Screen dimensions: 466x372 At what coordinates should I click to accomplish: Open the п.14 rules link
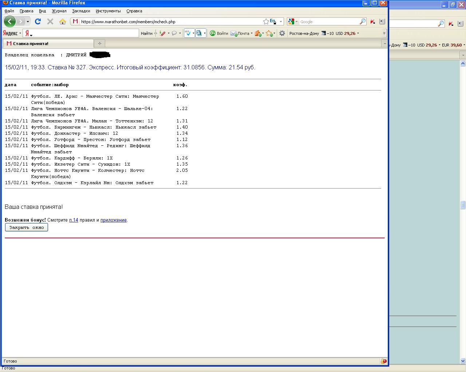point(74,220)
